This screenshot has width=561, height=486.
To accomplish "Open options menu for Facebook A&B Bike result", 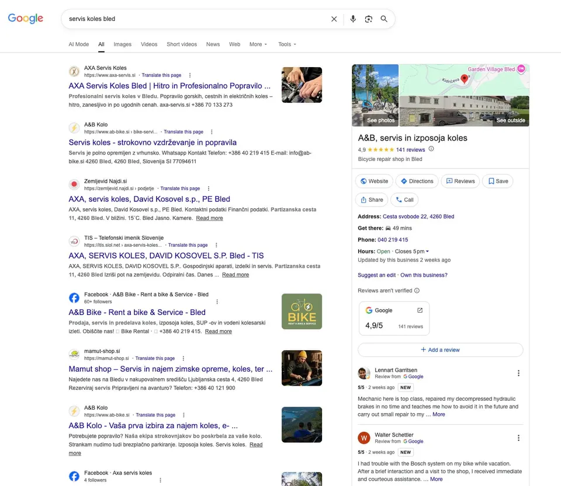I will (217, 302).
